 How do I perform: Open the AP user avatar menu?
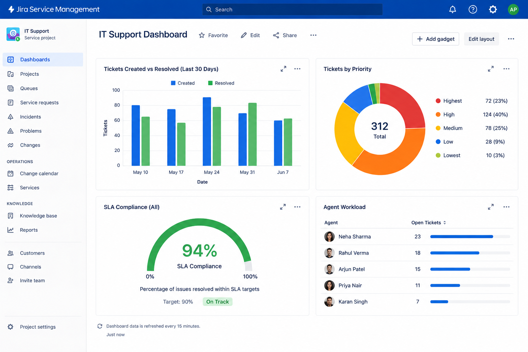click(513, 10)
